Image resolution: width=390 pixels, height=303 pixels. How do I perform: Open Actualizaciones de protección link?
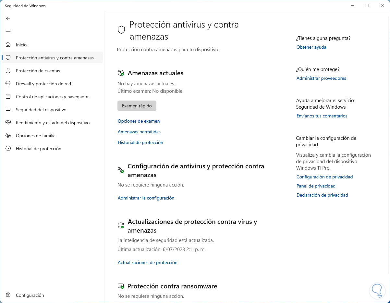147,262
